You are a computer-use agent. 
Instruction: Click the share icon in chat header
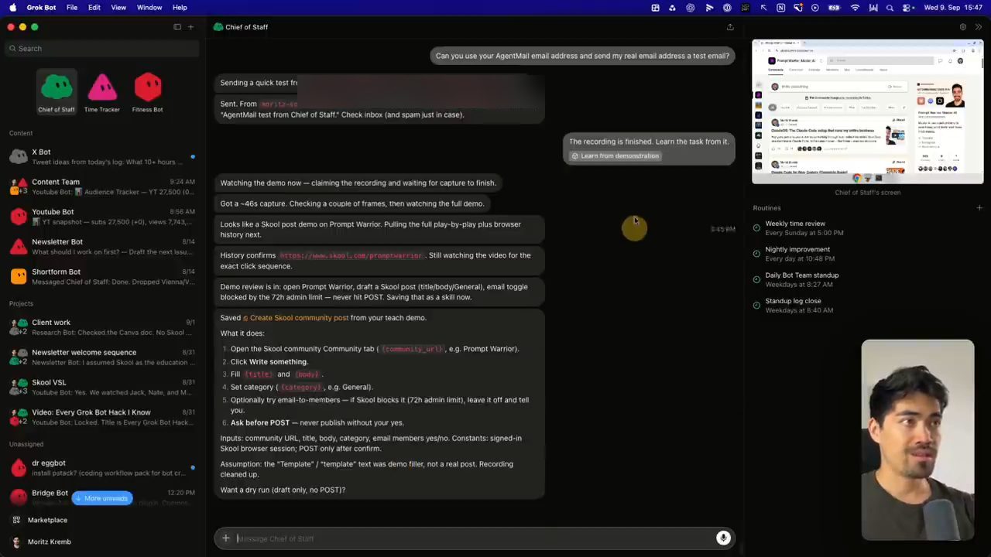point(730,27)
